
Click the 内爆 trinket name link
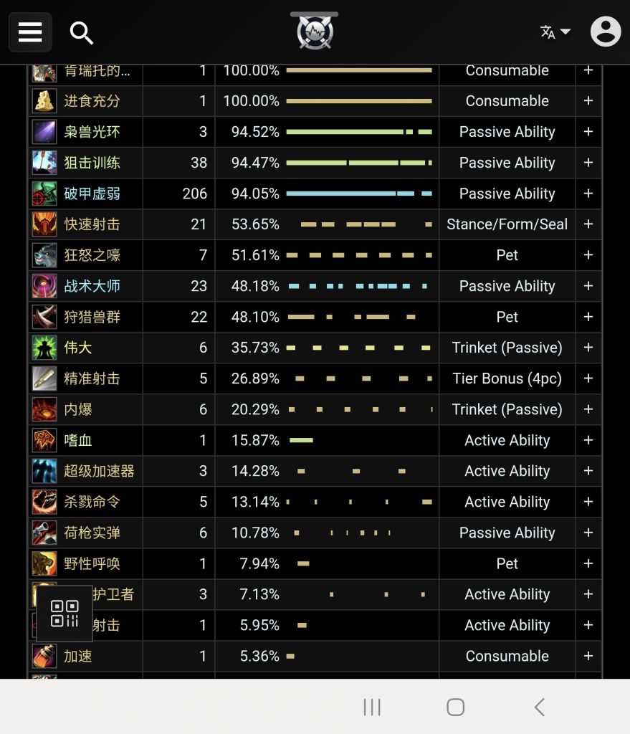click(78, 409)
